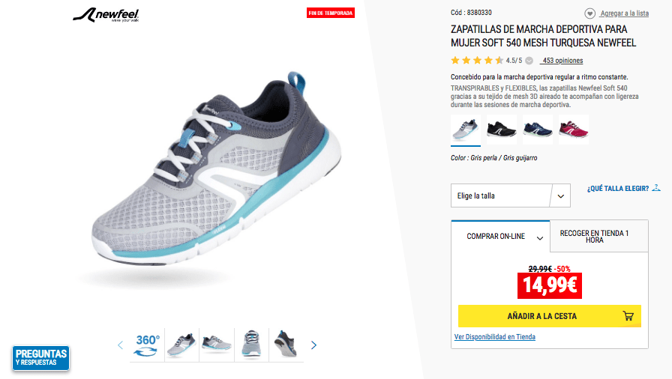The height and width of the screenshot is (379, 672).
Task: Click the Newfeel brand logo
Action: click(106, 15)
